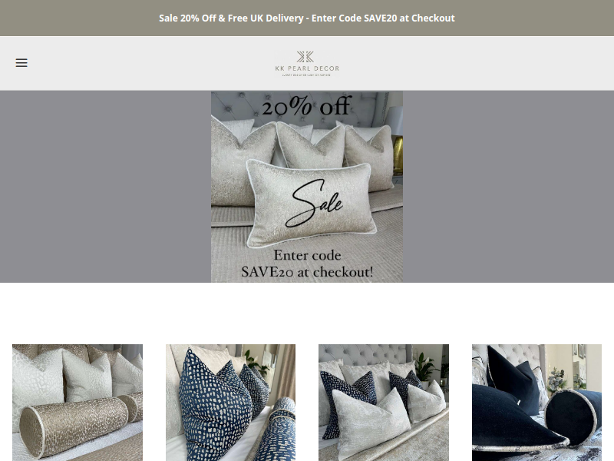Click the 'Sale' script on the hero cushion
Image resolution: width=614 pixels, height=461 pixels.
[x=314, y=203]
